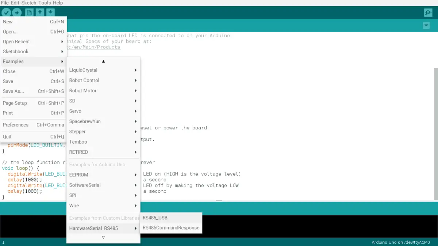438x246 pixels.
Task: Open the Sketch menu
Action: pyautogui.click(x=28, y=3)
